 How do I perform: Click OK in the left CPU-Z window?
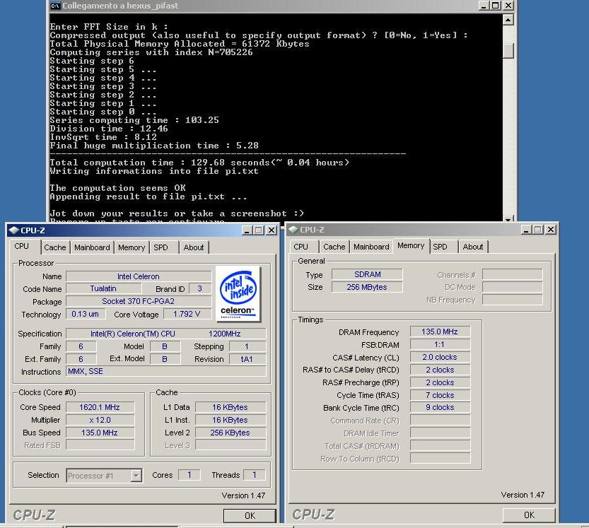click(250, 515)
